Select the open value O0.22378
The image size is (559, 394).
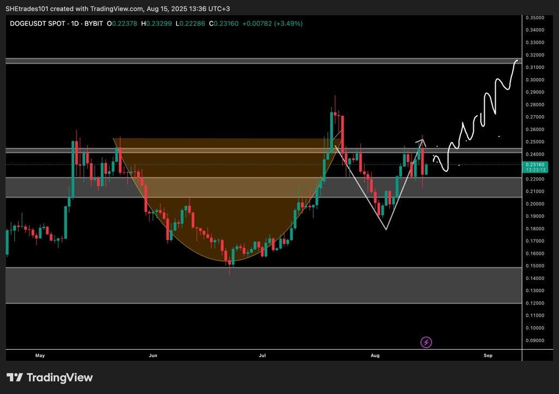click(122, 23)
